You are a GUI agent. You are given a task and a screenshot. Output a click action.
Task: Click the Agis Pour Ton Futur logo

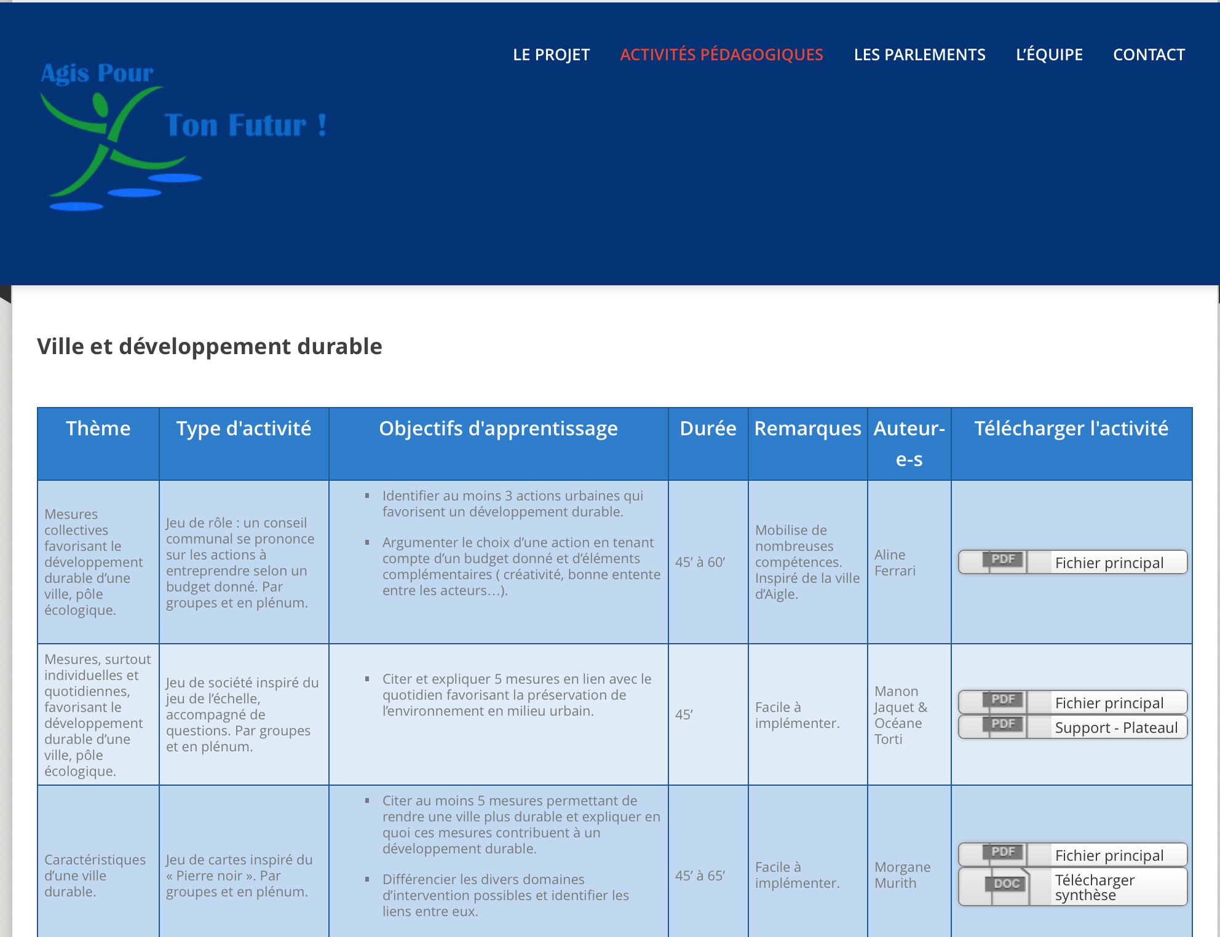pos(183,135)
